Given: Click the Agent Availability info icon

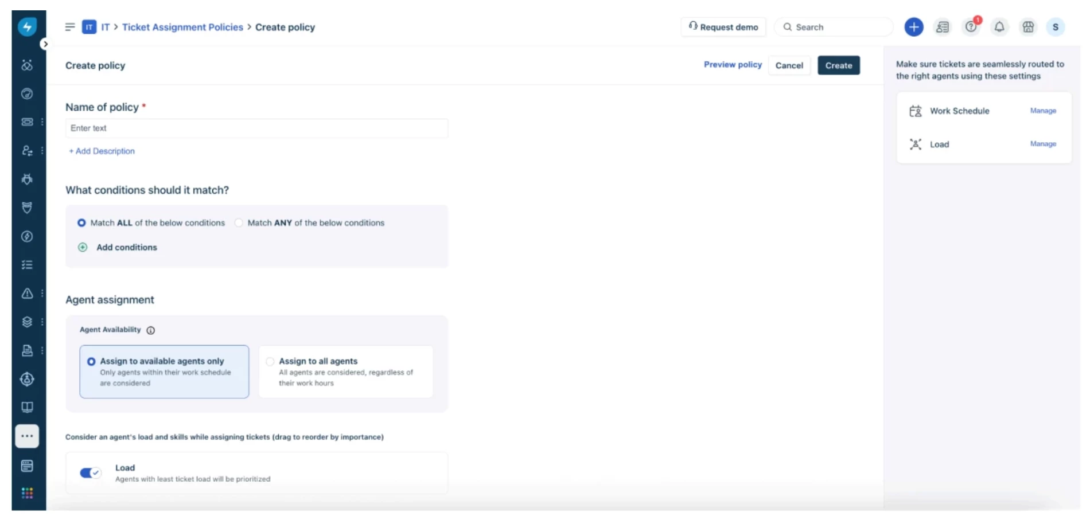Looking at the screenshot, I should pos(151,330).
